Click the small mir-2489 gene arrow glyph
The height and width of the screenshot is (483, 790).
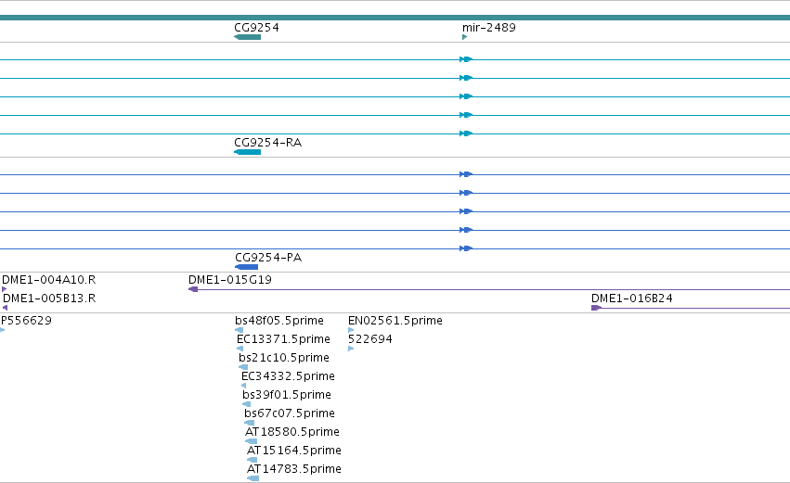click(464, 37)
